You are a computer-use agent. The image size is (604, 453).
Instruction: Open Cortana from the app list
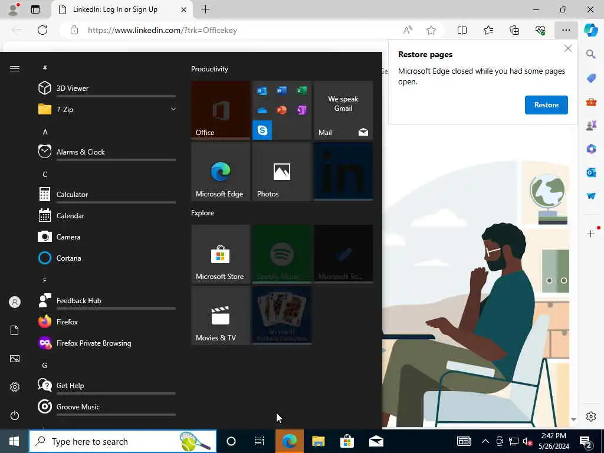pyautogui.click(x=107, y=258)
